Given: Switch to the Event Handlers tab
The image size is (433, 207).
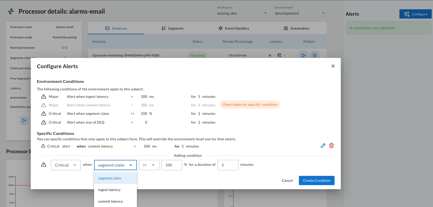Looking at the screenshot, I should pyautogui.click(x=234, y=28).
